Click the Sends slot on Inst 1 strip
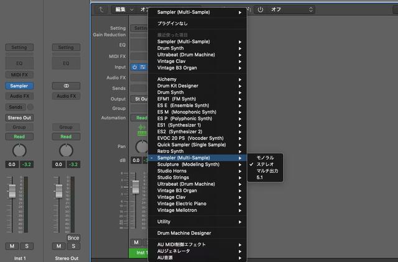Image resolution: width=398 pixels, height=262 pixels. click(16, 107)
